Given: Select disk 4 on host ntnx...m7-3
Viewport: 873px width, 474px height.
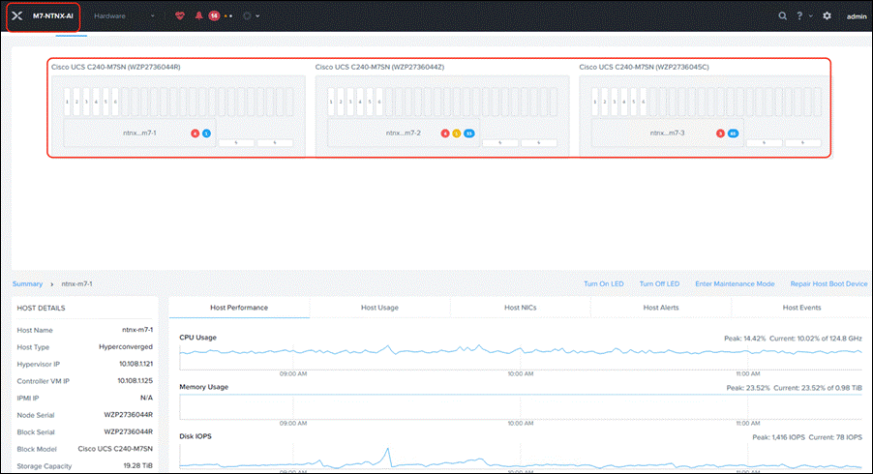Looking at the screenshot, I should point(624,102).
